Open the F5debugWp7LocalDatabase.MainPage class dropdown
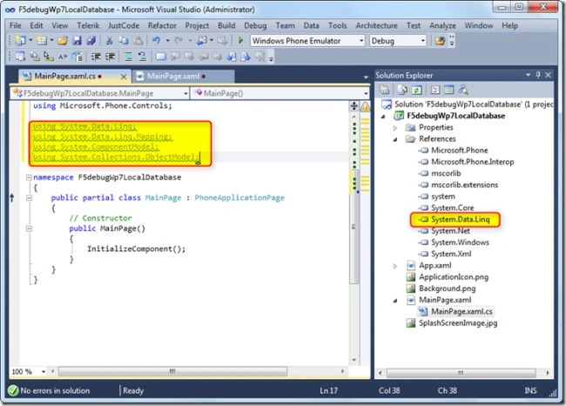 pyautogui.click(x=185, y=93)
